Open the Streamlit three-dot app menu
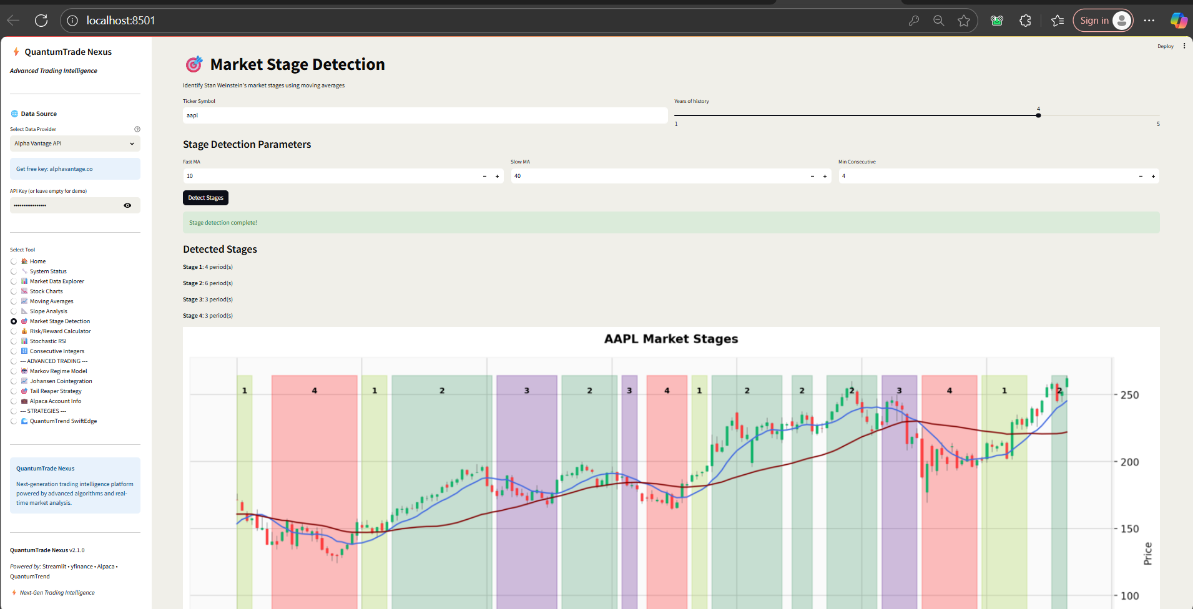 (x=1184, y=46)
